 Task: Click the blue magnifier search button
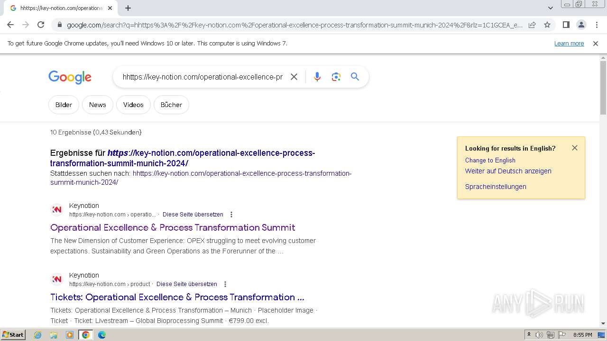[355, 77]
